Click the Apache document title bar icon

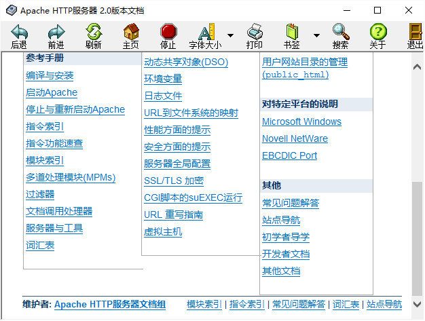[x=12, y=11]
